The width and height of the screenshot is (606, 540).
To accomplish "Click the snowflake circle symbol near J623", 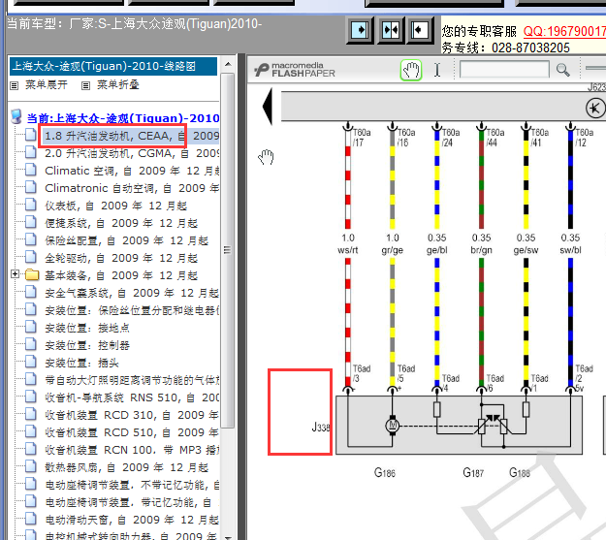I will tap(594, 108).
